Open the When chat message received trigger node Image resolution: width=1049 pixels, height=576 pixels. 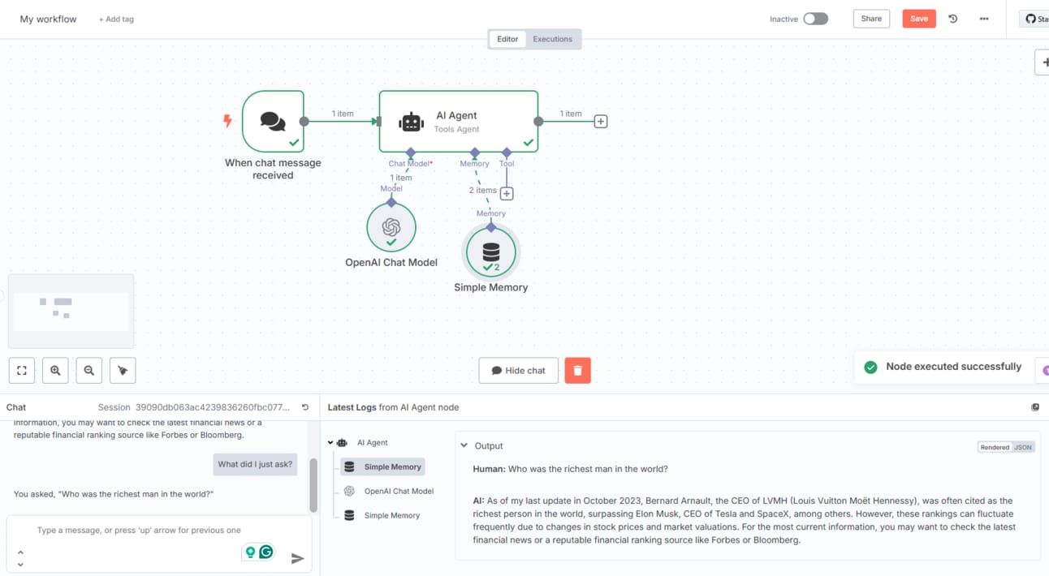tap(273, 121)
